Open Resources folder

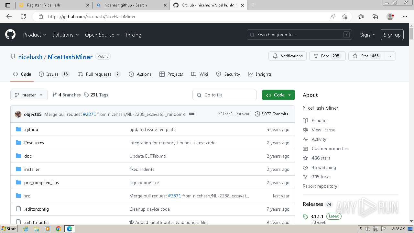point(34,143)
